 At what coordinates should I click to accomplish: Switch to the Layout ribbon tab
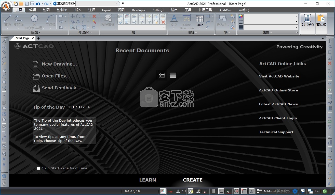coord(106,10)
